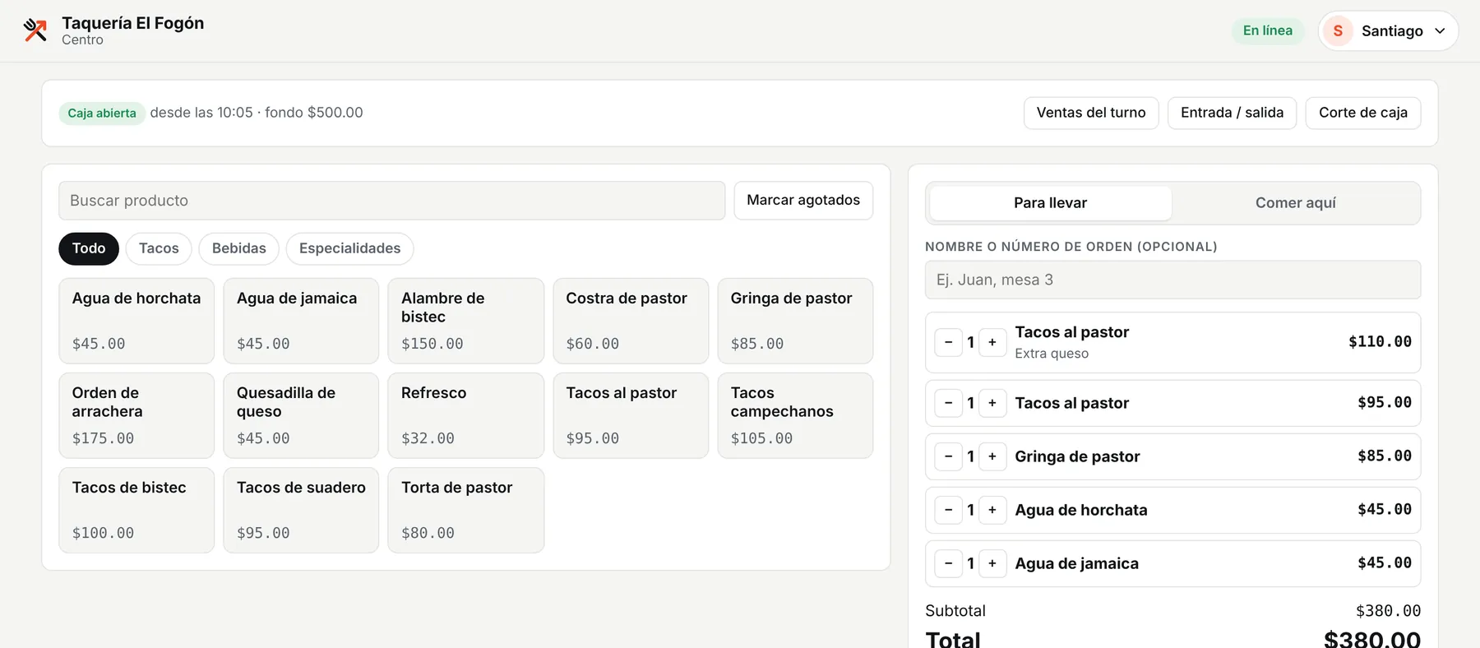
Task: Show the Todo category filter
Action: coord(89,248)
